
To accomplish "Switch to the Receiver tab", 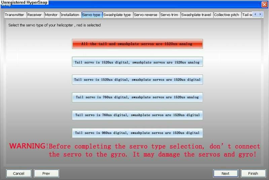I will [x=34, y=15].
